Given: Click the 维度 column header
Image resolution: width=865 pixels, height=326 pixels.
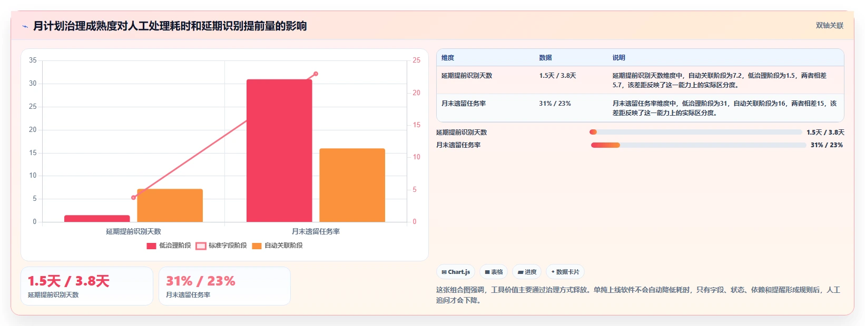Looking at the screenshot, I should (x=448, y=58).
